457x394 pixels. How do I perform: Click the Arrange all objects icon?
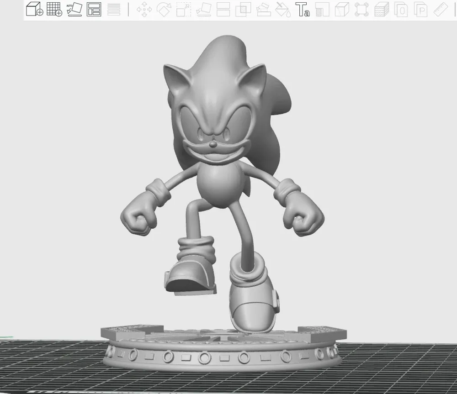tap(94, 9)
